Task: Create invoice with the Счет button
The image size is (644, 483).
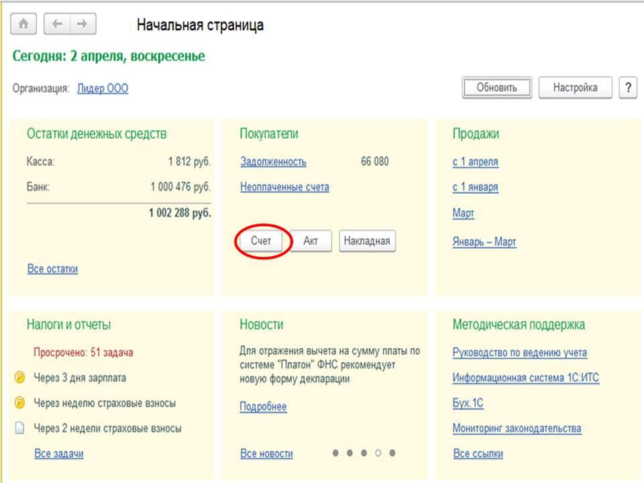Action: (261, 241)
